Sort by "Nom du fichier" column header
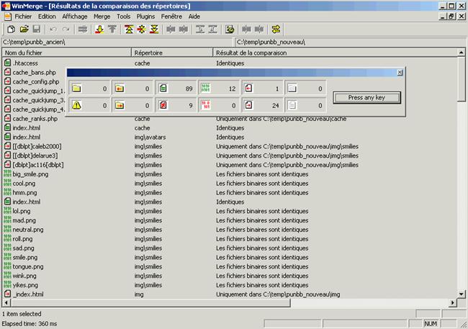The width and height of the screenshot is (468, 329). click(66, 53)
